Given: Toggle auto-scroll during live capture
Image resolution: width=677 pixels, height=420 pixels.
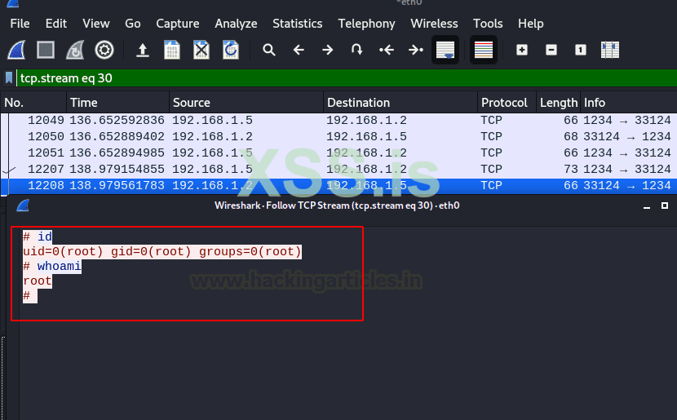Looking at the screenshot, I should coord(445,50).
